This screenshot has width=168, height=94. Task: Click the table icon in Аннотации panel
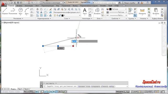[90, 15]
